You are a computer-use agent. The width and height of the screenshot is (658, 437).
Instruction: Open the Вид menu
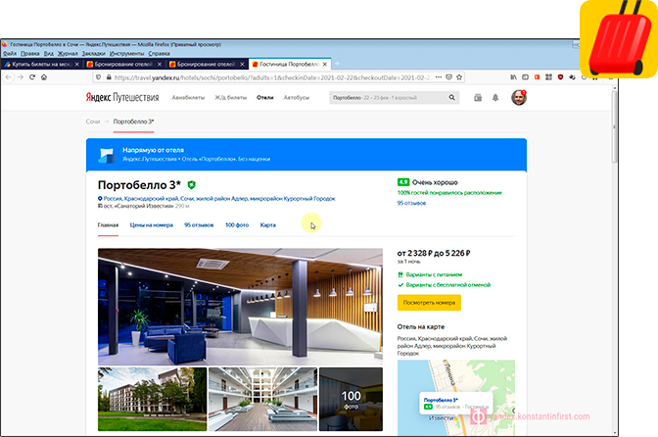[x=49, y=53]
